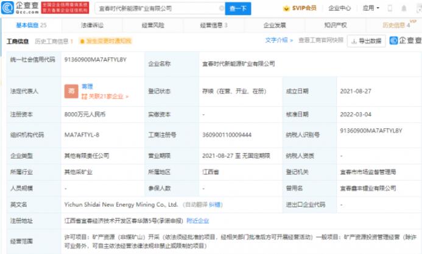
Task: Open 查看工商官网快照 link
Action: (321, 40)
